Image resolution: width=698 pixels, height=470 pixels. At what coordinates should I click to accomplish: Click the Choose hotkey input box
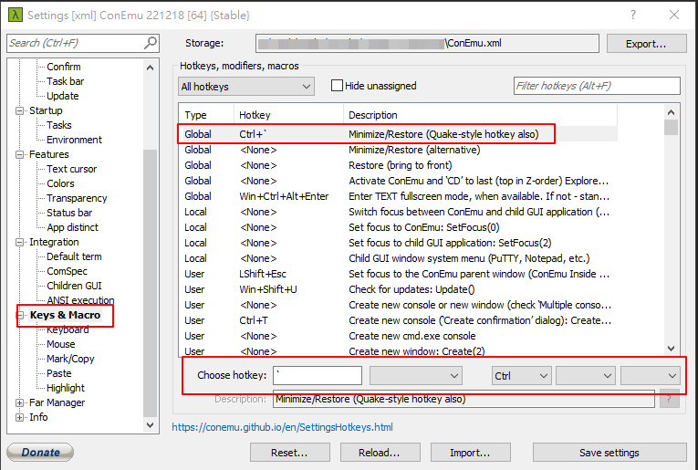tap(318, 375)
